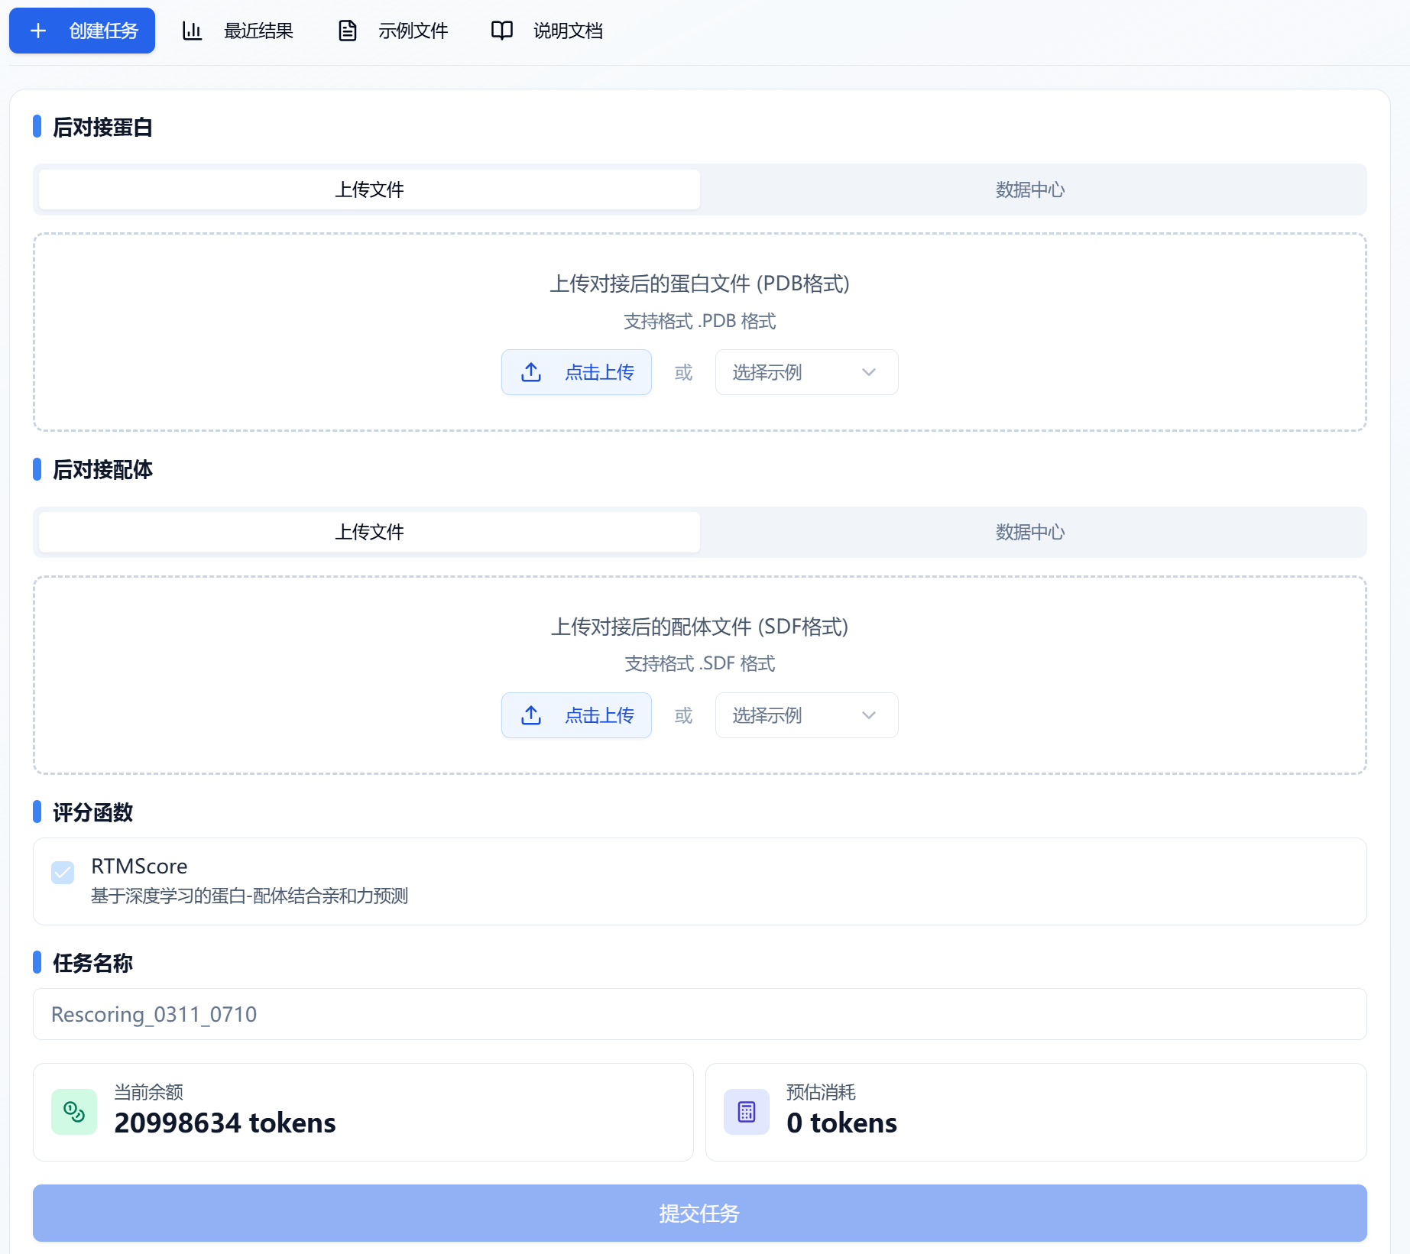Switch to 数据中心 tab under 后对接蛋白
The image size is (1410, 1254).
click(x=1029, y=190)
